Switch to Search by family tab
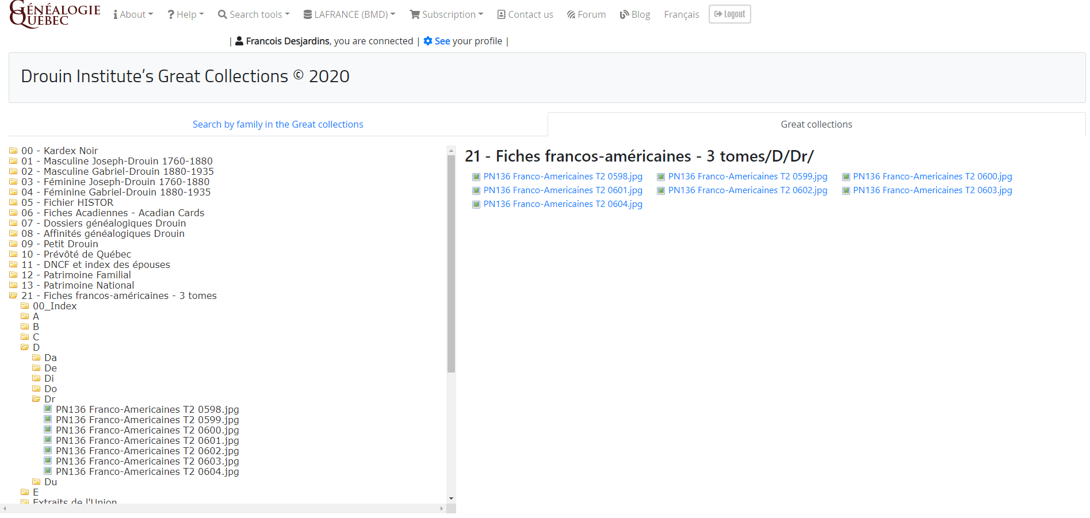The image size is (1090, 518). tap(278, 124)
